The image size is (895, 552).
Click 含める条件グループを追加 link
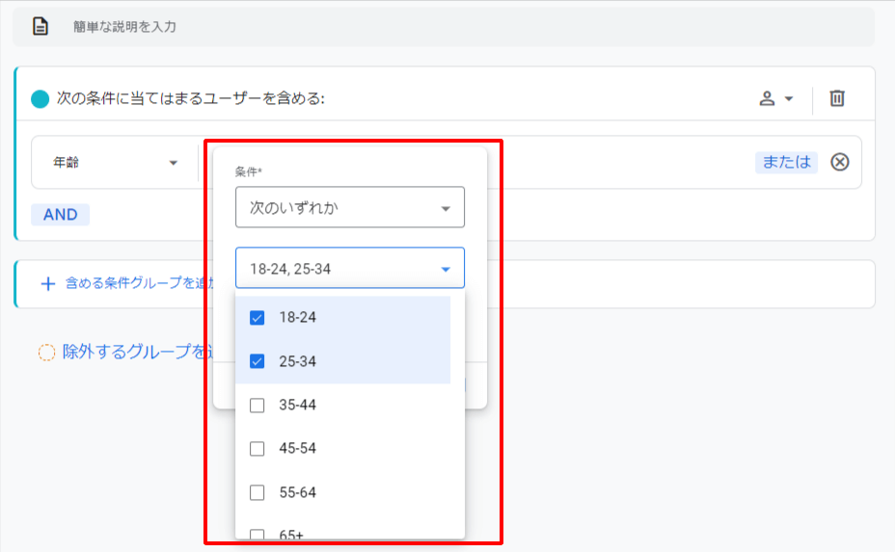(x=139, y=283)
